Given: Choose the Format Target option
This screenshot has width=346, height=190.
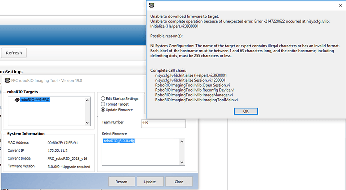Looking at the screenshot, I should (103, 104).
